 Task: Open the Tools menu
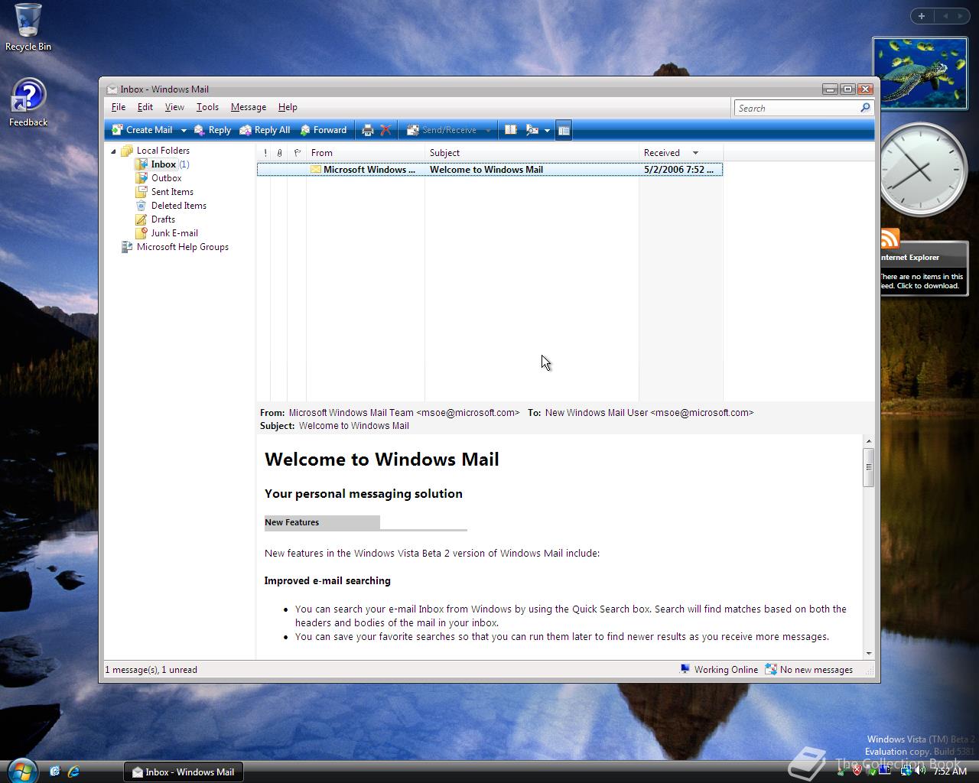(x=207, y=107)
